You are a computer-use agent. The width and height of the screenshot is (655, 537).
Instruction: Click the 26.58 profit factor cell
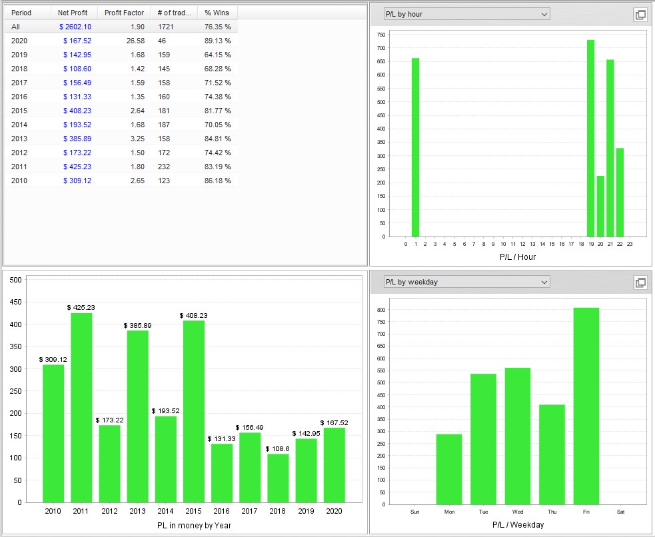click(x=136, y=41)
